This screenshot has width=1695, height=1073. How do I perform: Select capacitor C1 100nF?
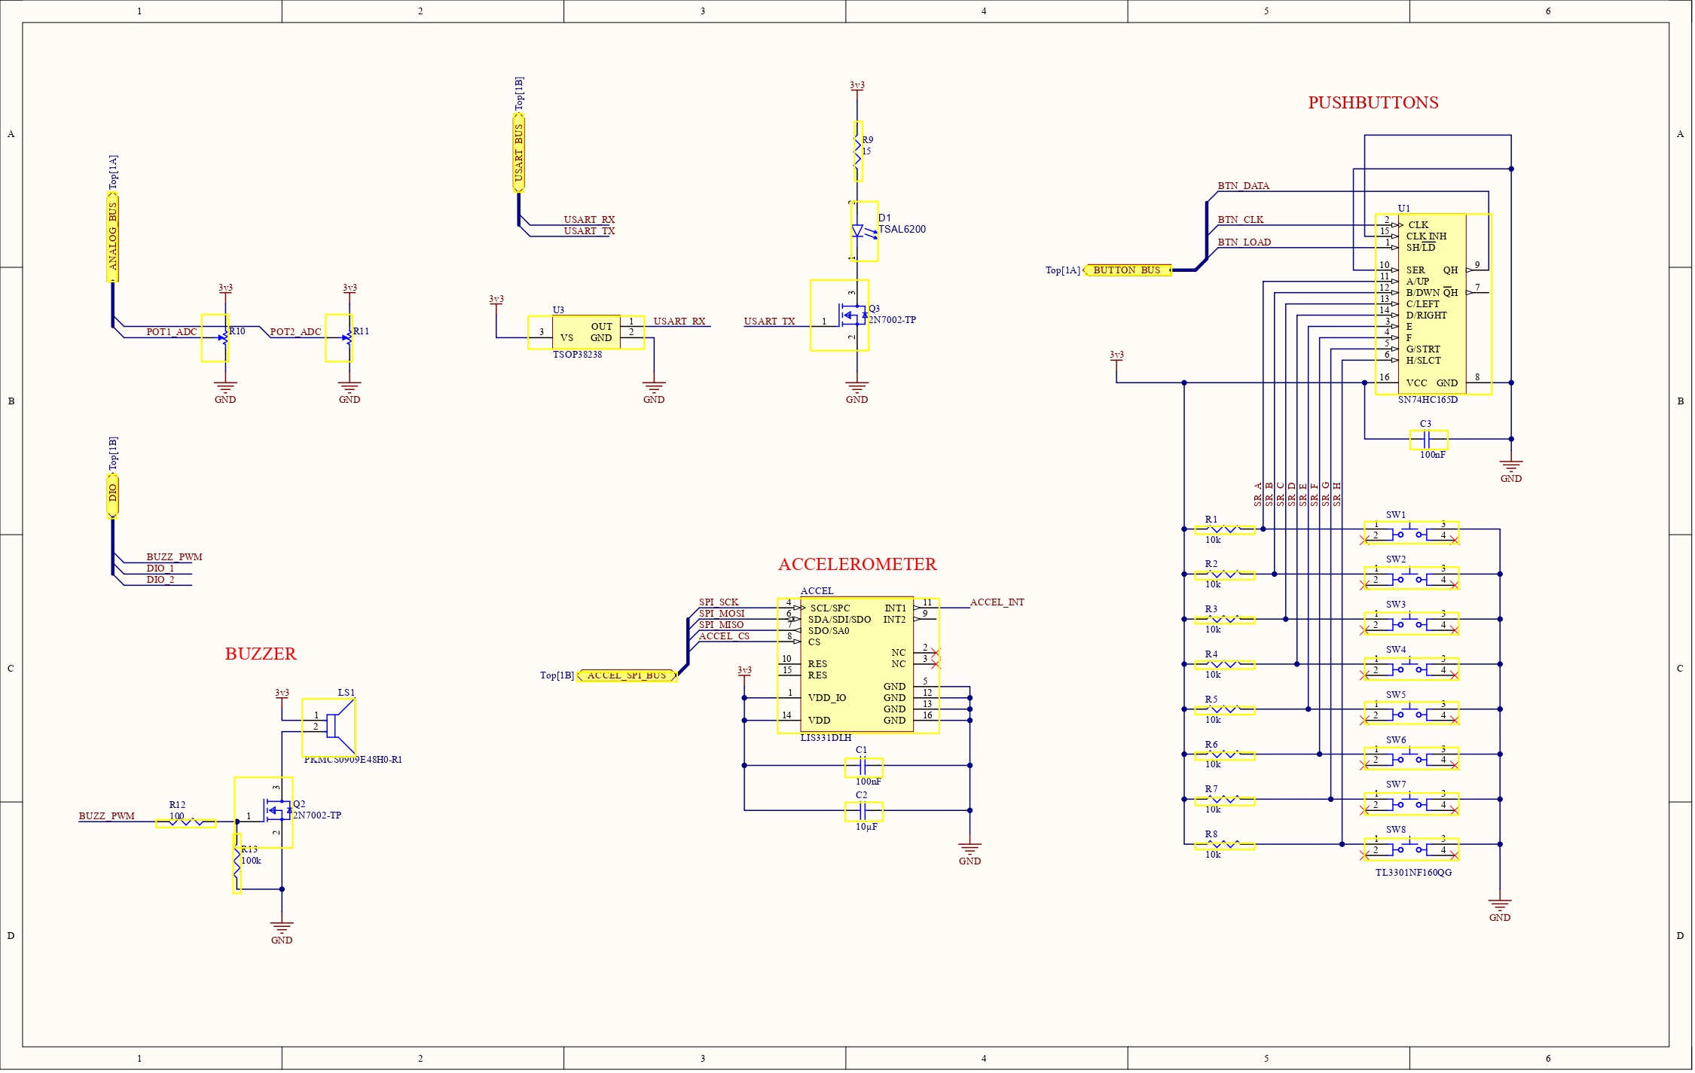coord(863,767)
